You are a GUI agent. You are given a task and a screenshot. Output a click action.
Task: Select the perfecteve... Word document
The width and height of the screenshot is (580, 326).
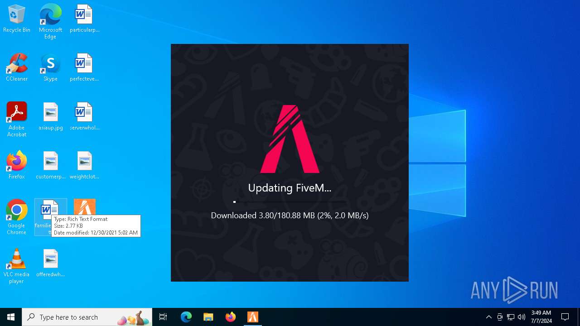(x=84, y=68)
